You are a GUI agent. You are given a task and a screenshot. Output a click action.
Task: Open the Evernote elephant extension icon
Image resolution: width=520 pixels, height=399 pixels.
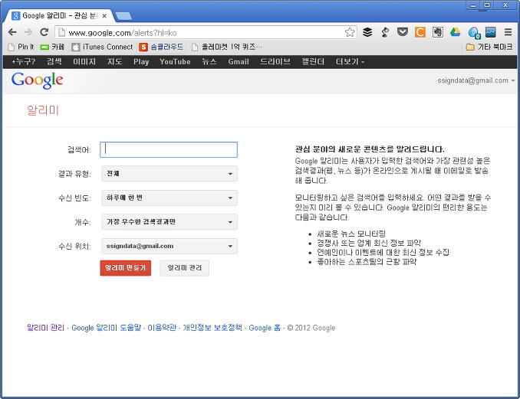(x=438, y=32)
